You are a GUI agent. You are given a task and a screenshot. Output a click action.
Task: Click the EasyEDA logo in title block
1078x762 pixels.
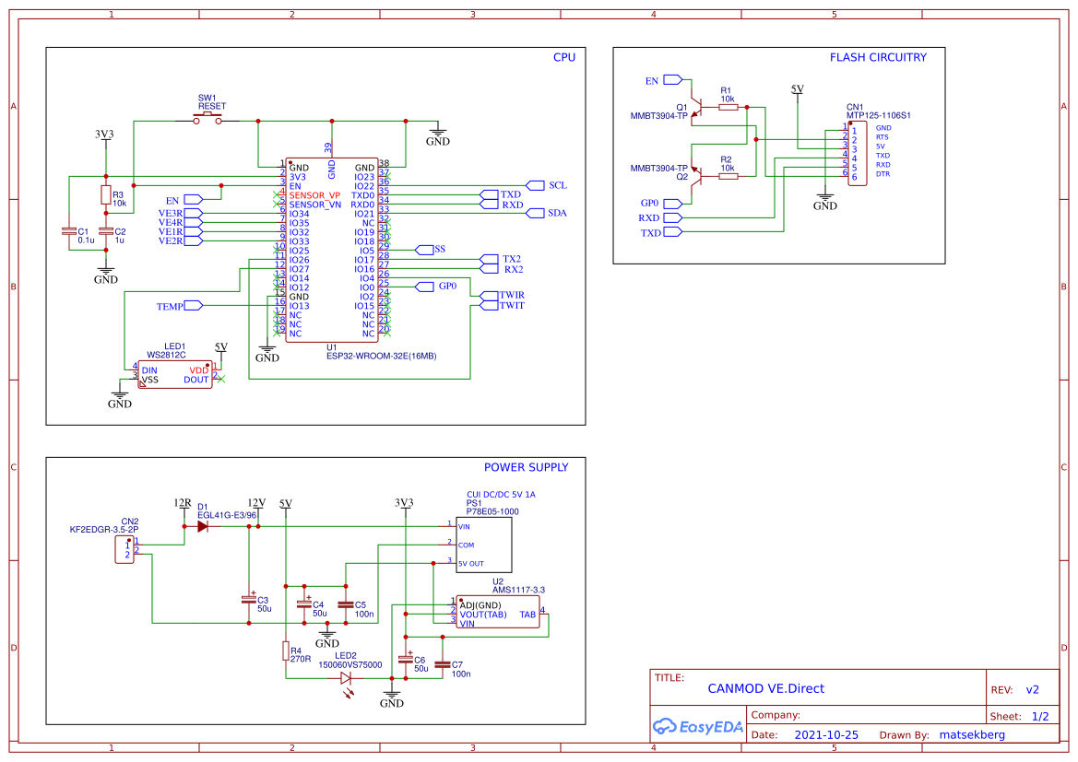coord(698,727)
